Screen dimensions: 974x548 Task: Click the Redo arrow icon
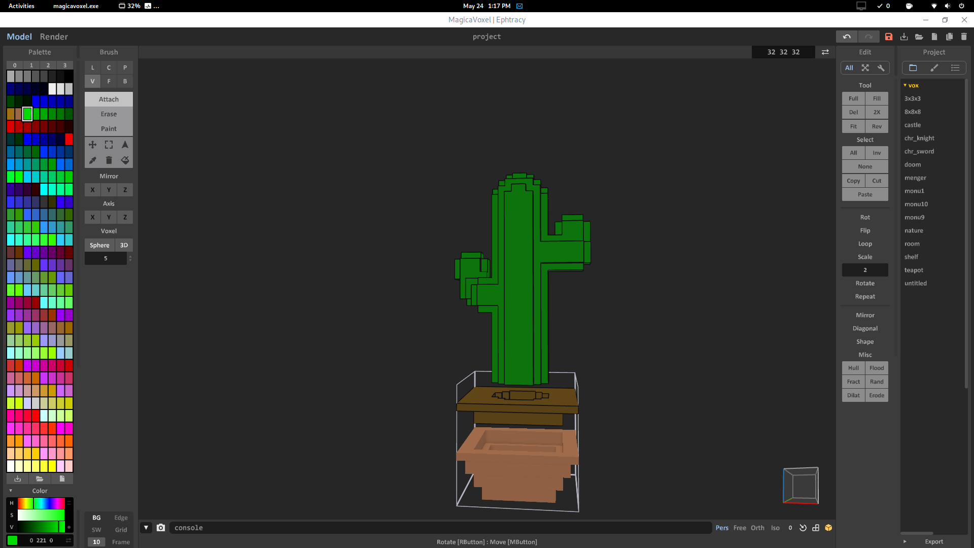868,37
